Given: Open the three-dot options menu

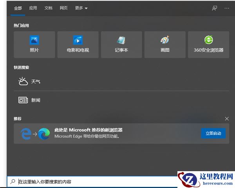Looking at the screenshot, I should pos(227,8).
